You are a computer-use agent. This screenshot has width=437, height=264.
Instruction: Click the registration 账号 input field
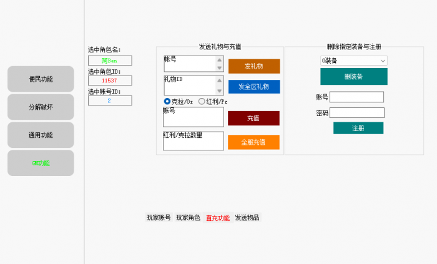[356, 97]
